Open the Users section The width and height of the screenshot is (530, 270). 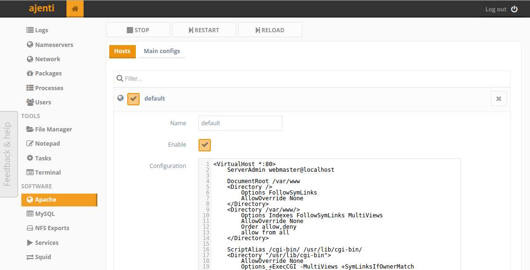click(x=39, y=102)
